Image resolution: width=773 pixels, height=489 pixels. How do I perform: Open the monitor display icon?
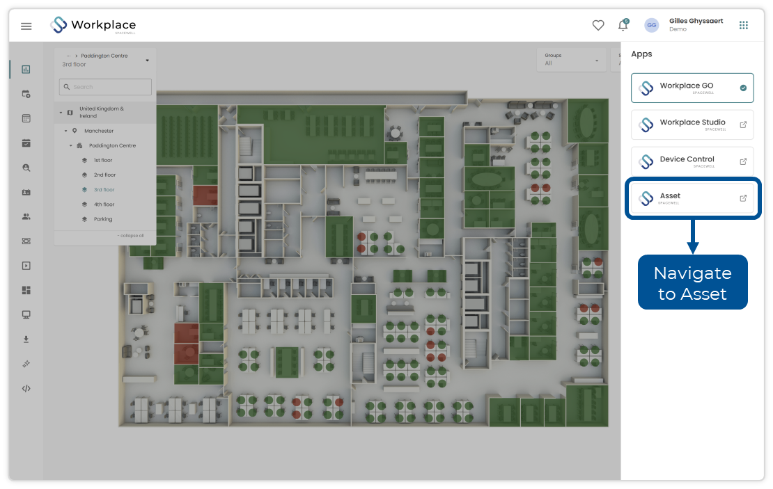pos(26,314)
